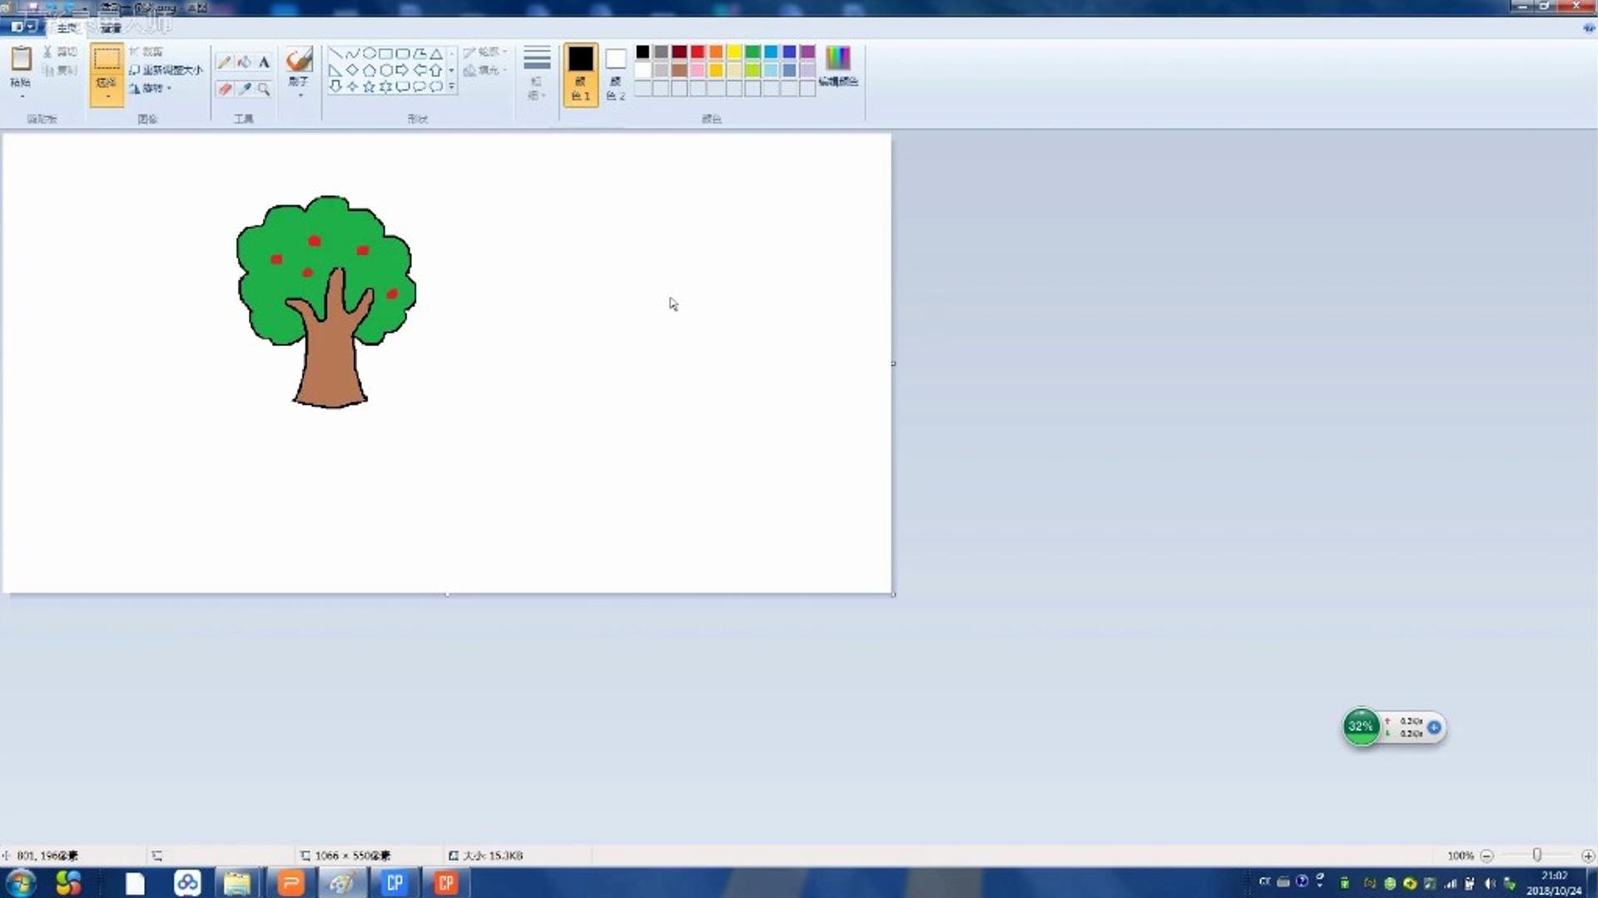Image resolution: width=1598 pixels, height=898 pixels.
Task: Select the Magnifier tool
Action: 264,88
